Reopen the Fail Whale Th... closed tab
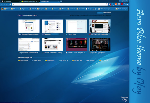The width and height of the screenshot is (150, 103). coord(64,61)
